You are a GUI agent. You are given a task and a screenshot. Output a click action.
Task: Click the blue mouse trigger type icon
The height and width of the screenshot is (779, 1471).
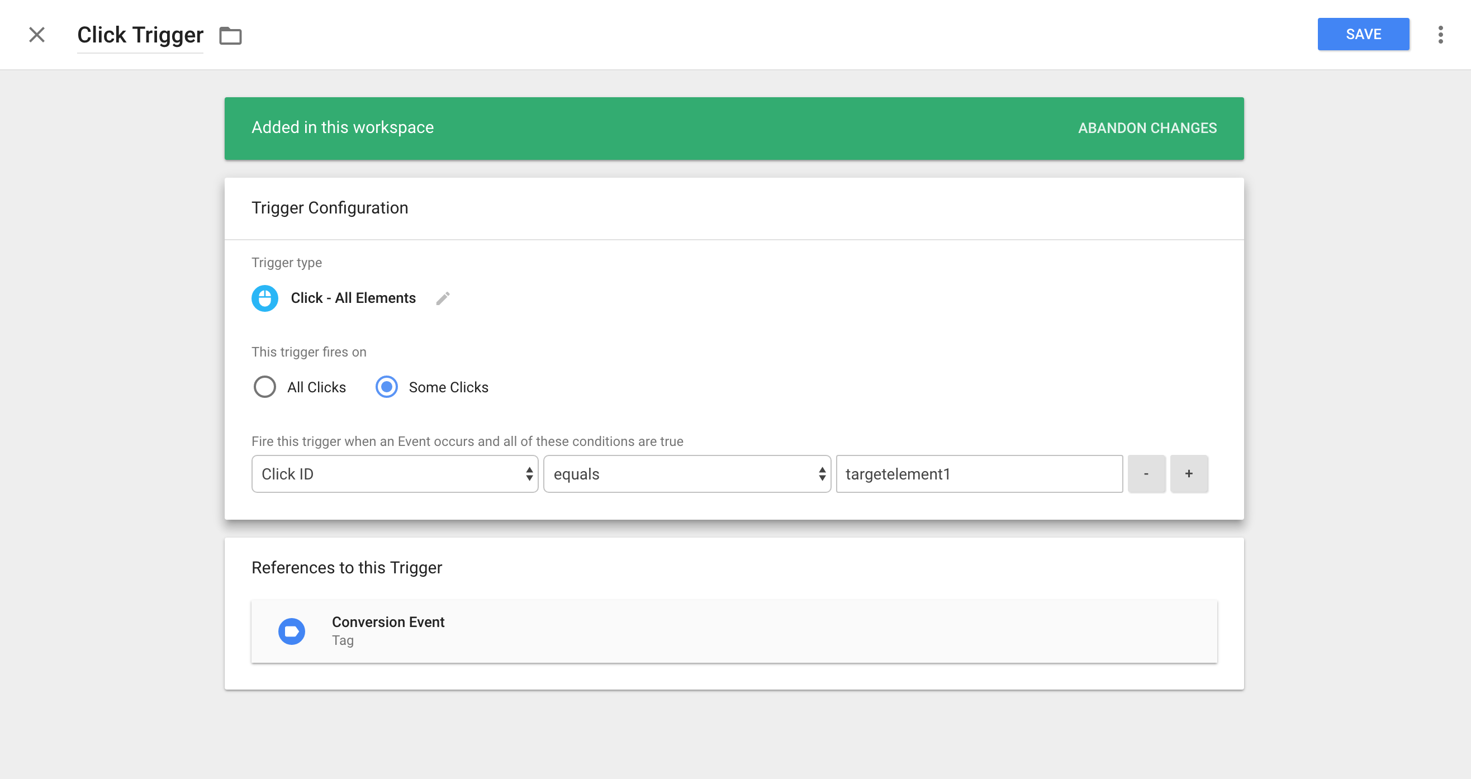coord(265,298)
